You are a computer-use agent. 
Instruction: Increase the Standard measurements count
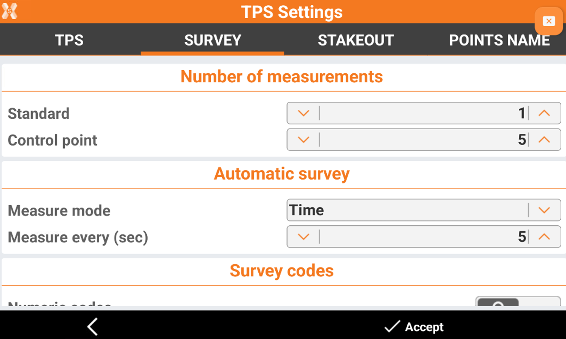click(544, 113)
